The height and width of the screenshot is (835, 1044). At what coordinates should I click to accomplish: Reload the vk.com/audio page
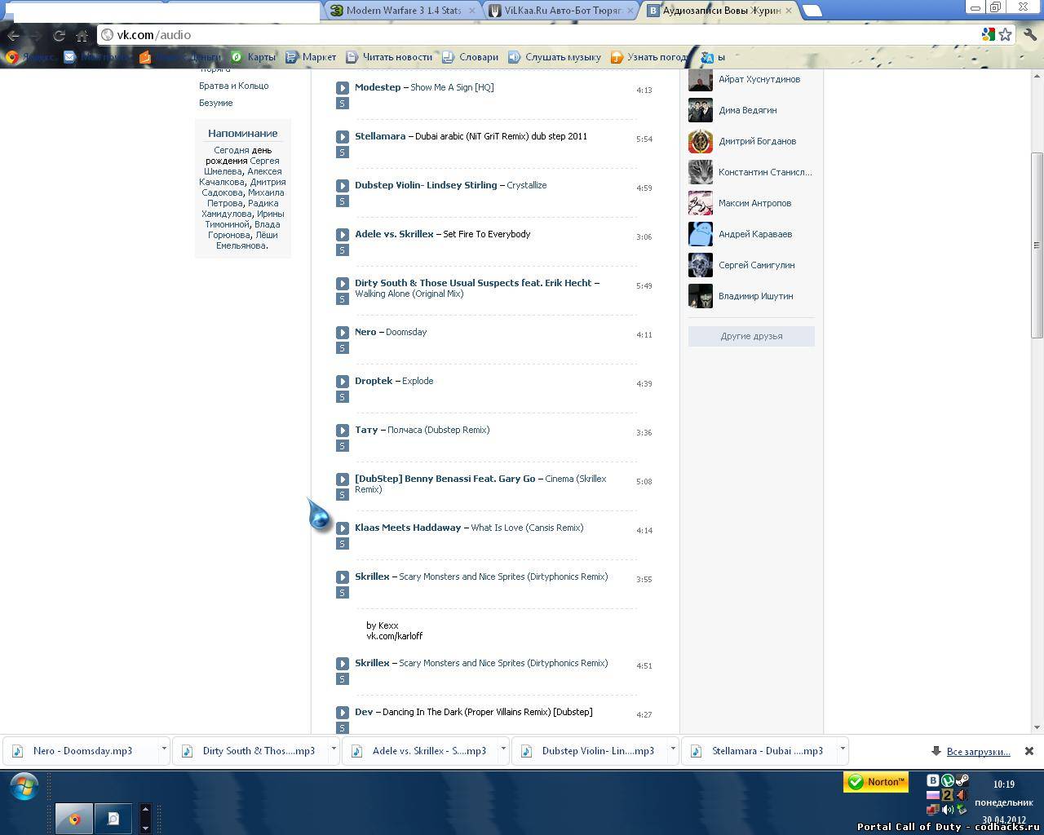[x=59, y=35]
